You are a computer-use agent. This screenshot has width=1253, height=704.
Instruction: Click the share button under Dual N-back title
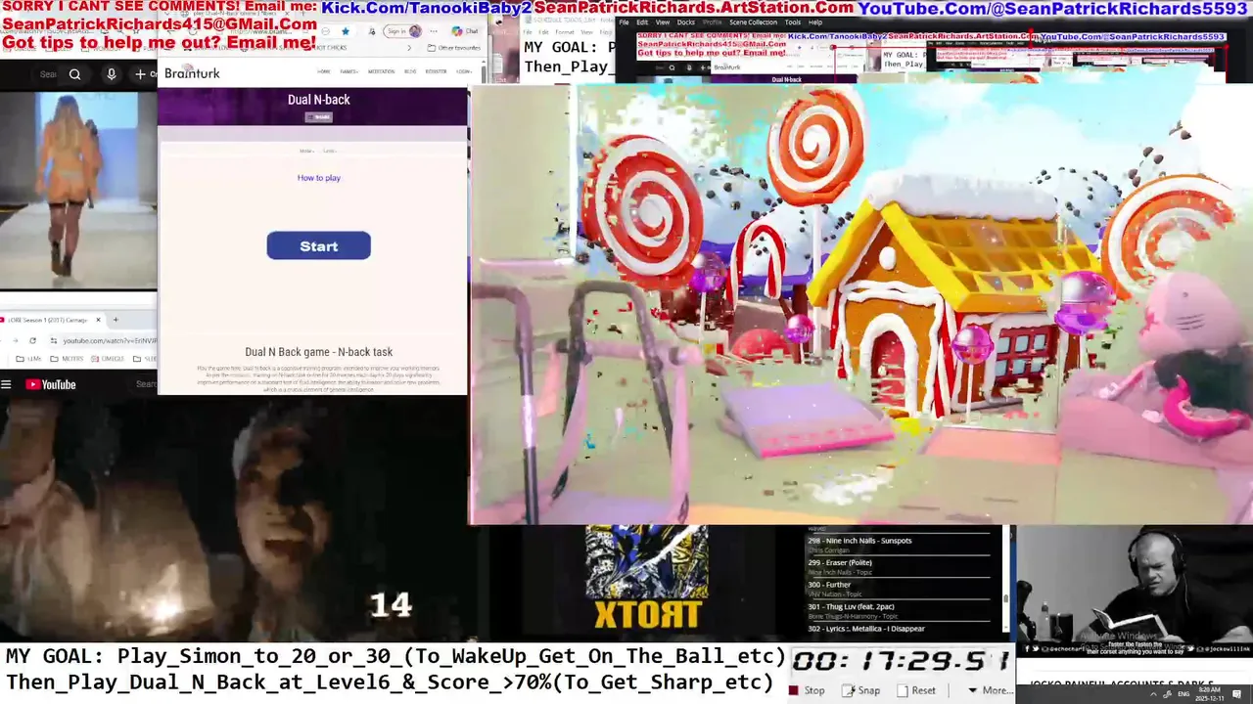[x=319, y=117]
